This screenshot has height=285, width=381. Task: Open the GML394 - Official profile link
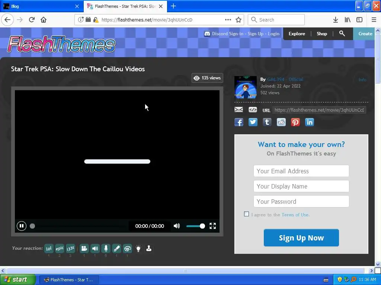pos(285,79)
